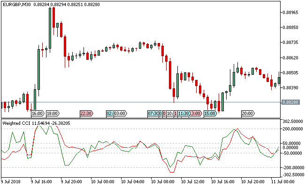Open the blue 11:30 event marker
The width and height of the screenshot is (305, 187).
[183, 113]
